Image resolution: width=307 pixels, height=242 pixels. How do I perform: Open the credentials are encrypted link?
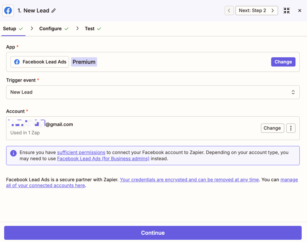189,179
